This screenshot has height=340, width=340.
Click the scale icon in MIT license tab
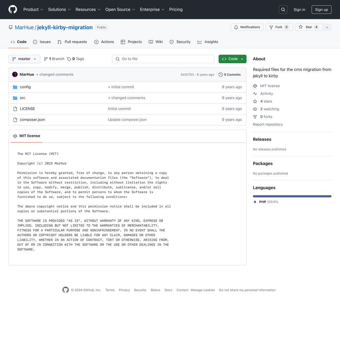point(15,136)
